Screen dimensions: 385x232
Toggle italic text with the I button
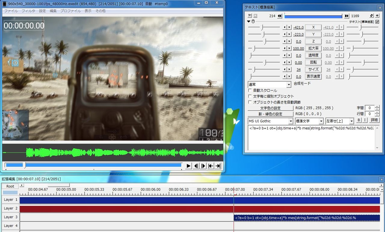365,120
